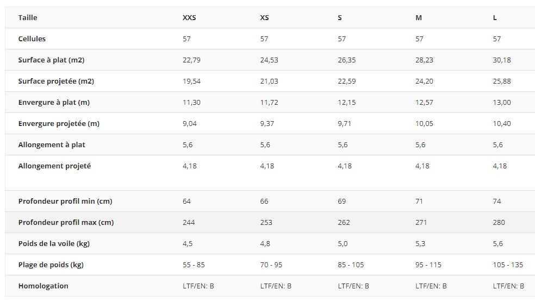Select the XS column header
Image resolution: width=535 pixels, height=302 pixels.
click(264, 18)
